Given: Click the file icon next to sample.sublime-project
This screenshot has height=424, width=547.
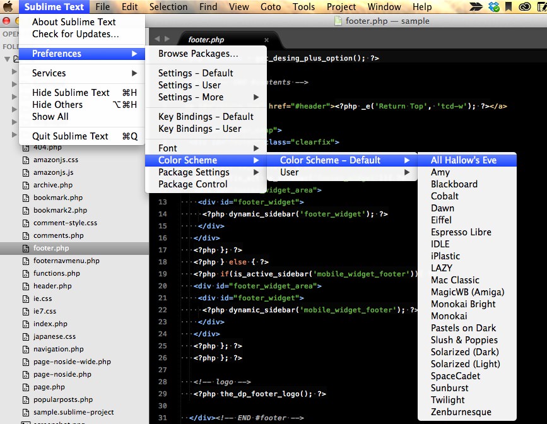Looking at the screenshot, I should point(26,413).
